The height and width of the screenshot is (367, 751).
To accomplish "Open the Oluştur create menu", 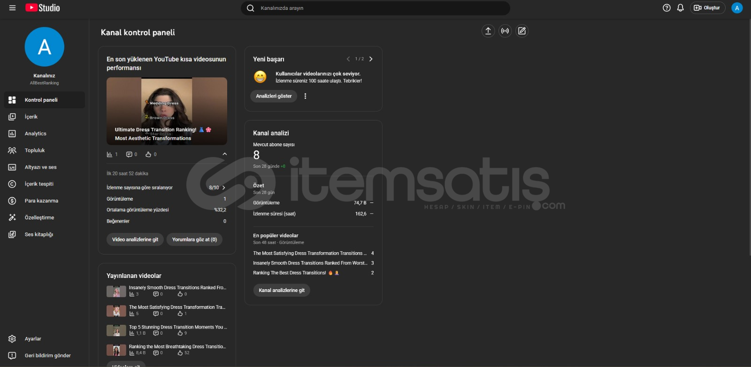I will [707, 8].
